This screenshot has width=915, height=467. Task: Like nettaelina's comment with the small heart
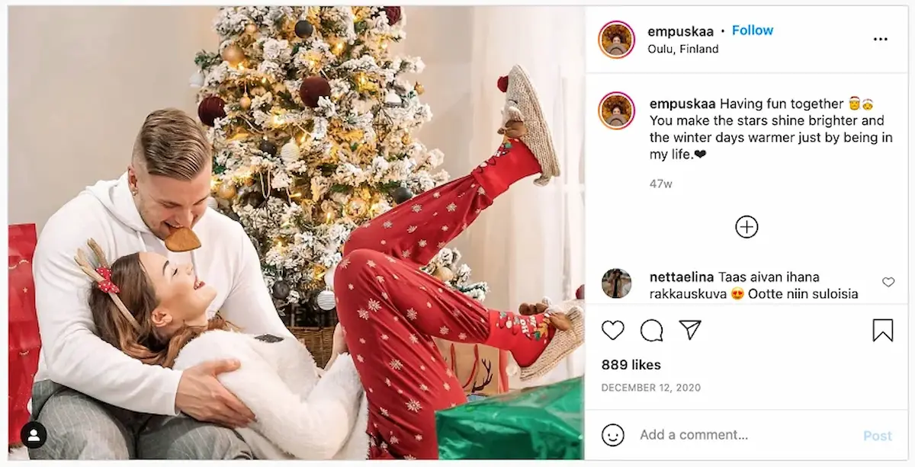click(x=888, y=282)
